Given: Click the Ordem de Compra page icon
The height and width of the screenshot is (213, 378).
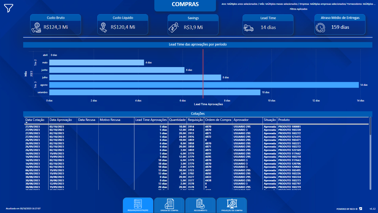Looking at the screenshot, I should [x=169, y=204].
